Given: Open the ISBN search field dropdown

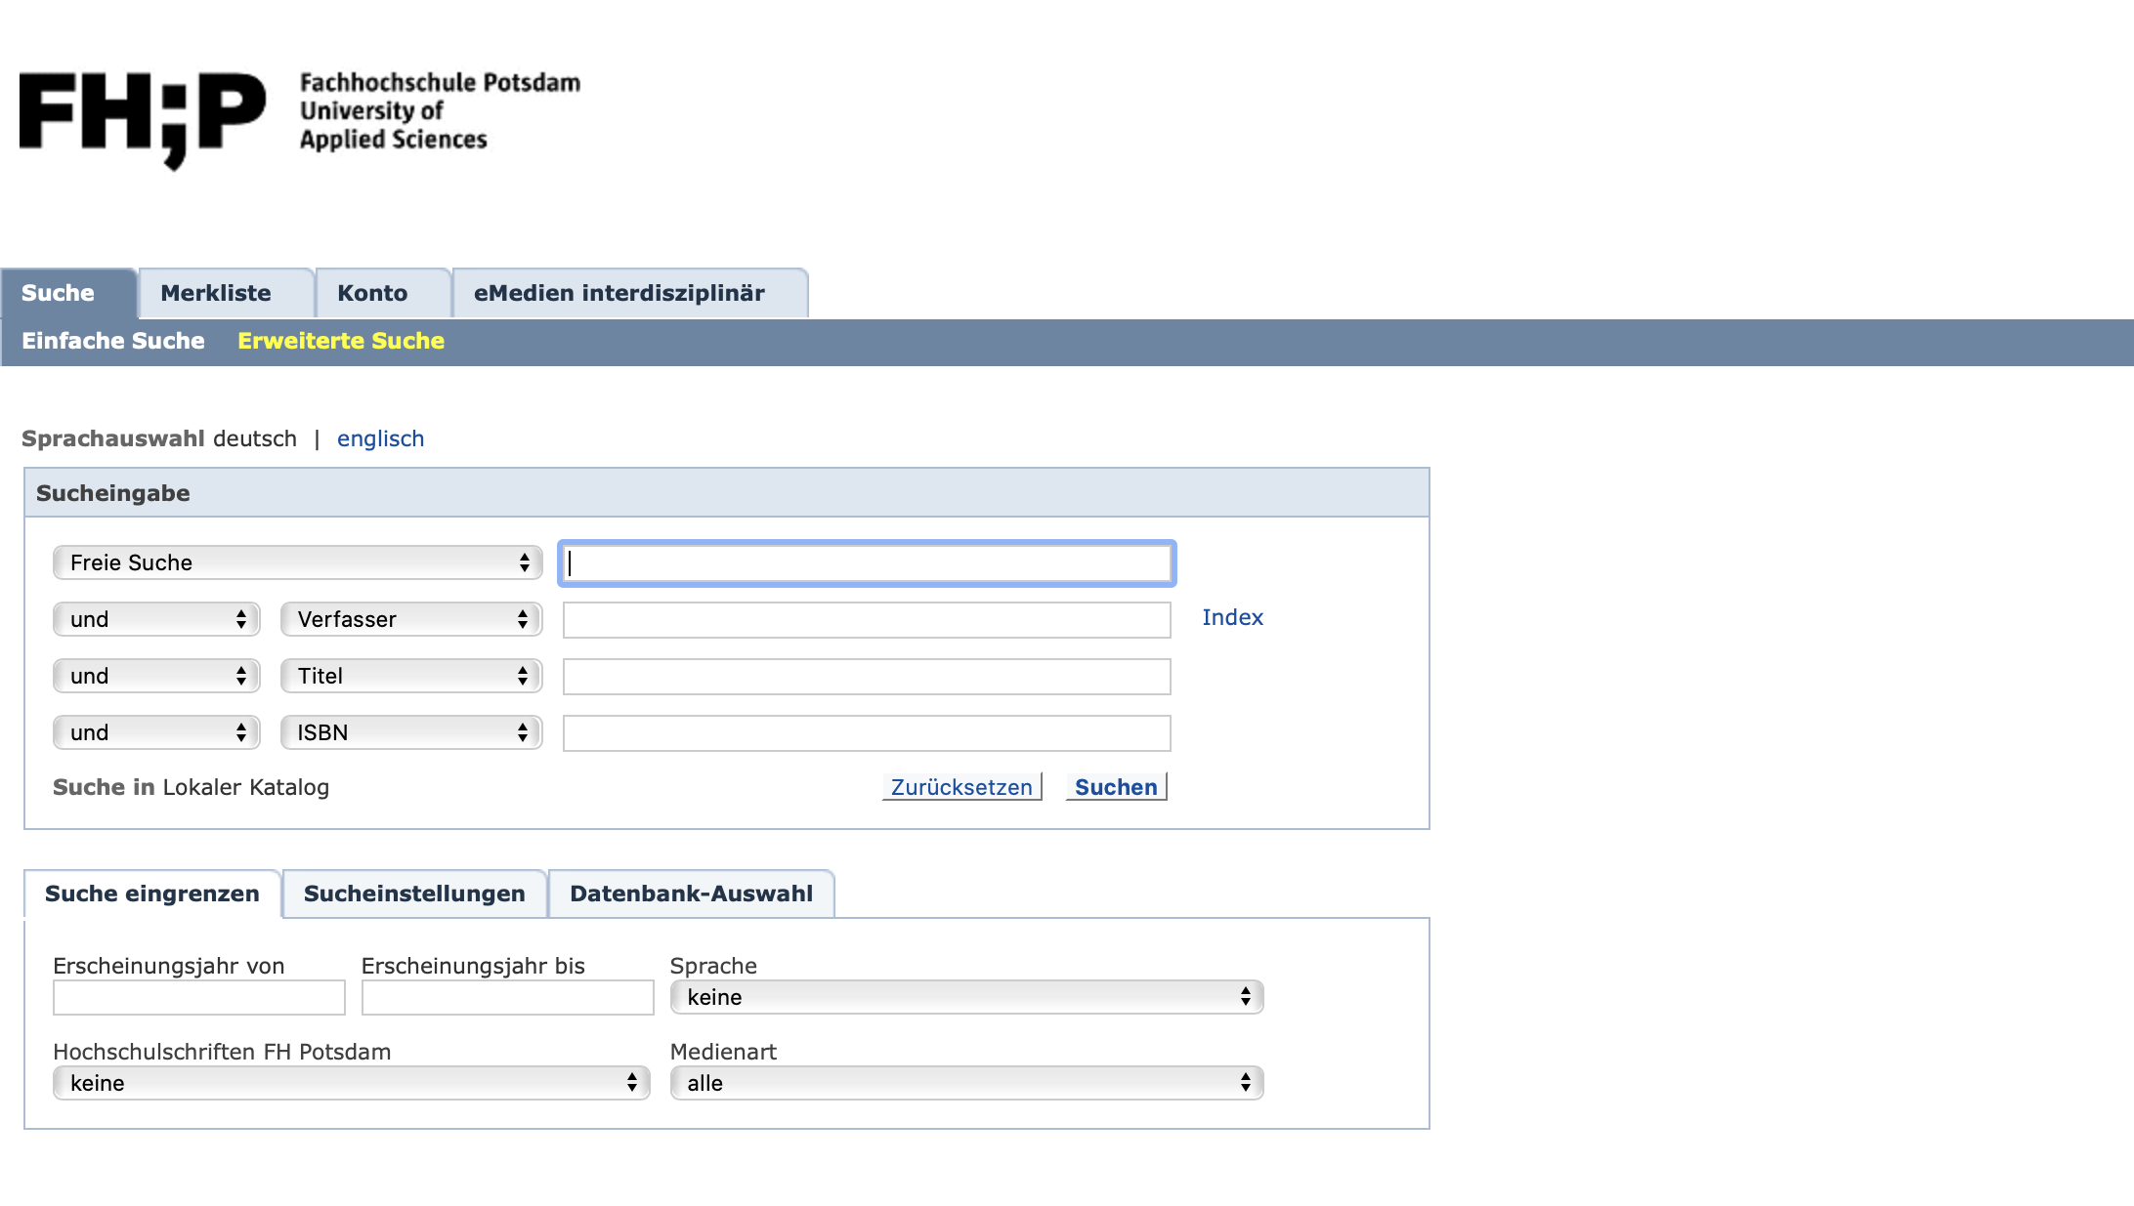Looking at the screenshot, I should coord(410,732).
